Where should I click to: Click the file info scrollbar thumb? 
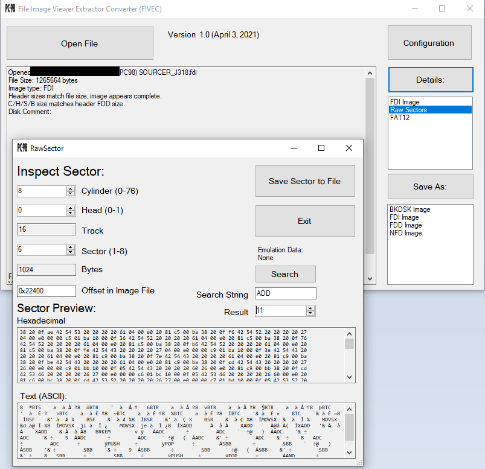(x=370, y=166)
